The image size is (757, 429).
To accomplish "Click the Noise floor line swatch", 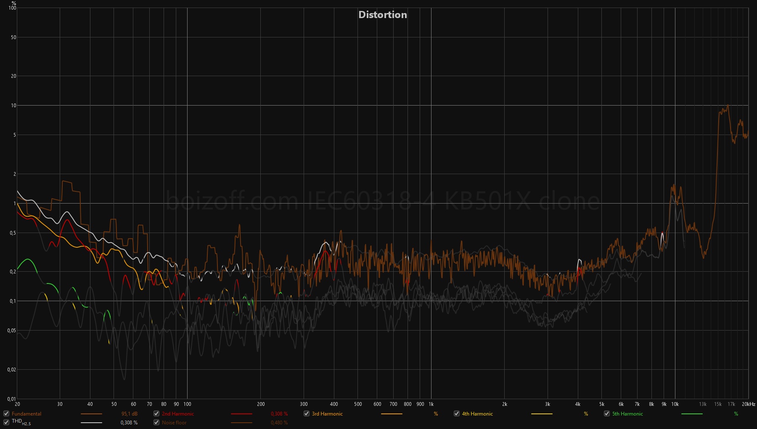I will pyautogui.click(x=241, y=423).
